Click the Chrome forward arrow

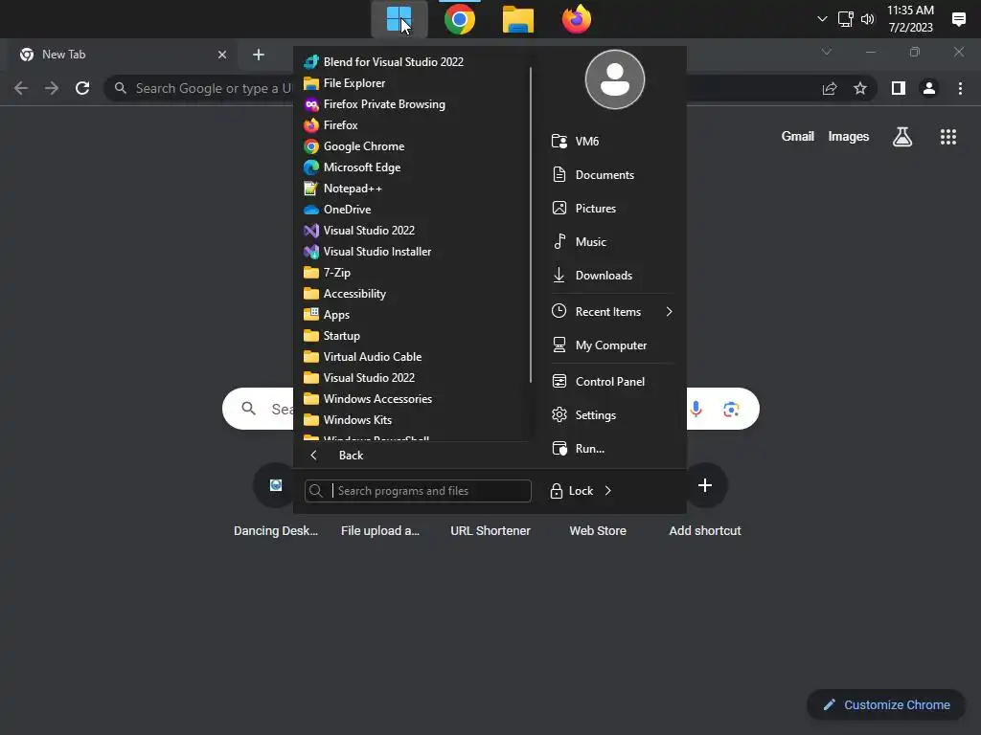(52, 88)
